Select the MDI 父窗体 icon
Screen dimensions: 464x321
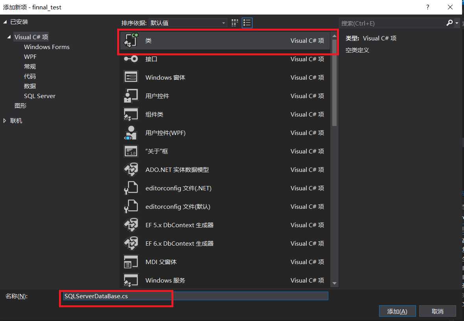(131, 262)
